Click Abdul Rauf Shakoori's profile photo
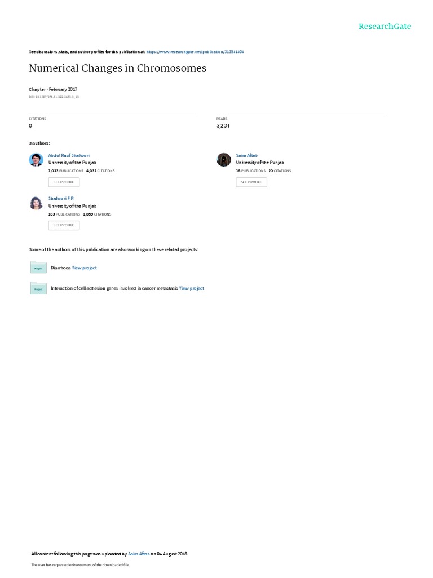 click(x=36, y=160)
